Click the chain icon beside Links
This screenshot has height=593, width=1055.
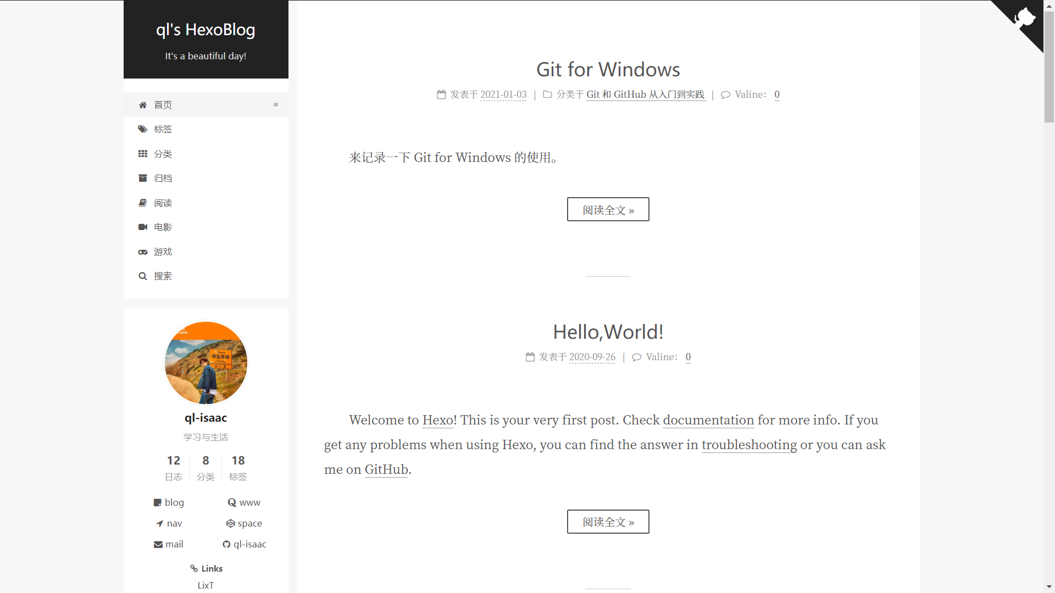[x=194, y=568]
